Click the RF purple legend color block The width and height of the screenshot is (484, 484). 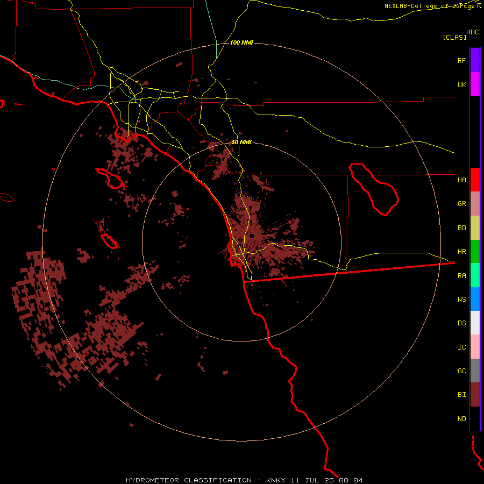[475, 60]
